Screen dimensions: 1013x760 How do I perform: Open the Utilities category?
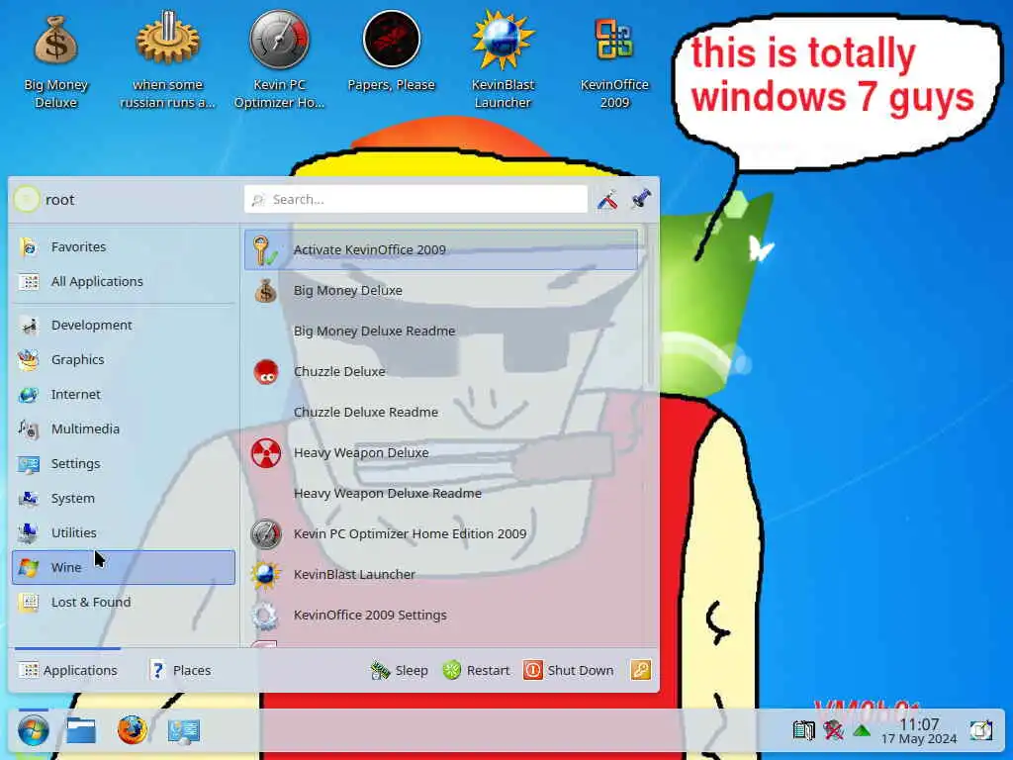123,533
